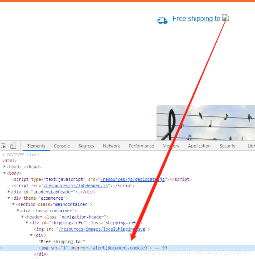
Task: Collapse the div containing 'Free shipping to'
Action: (x=31, y=235)
